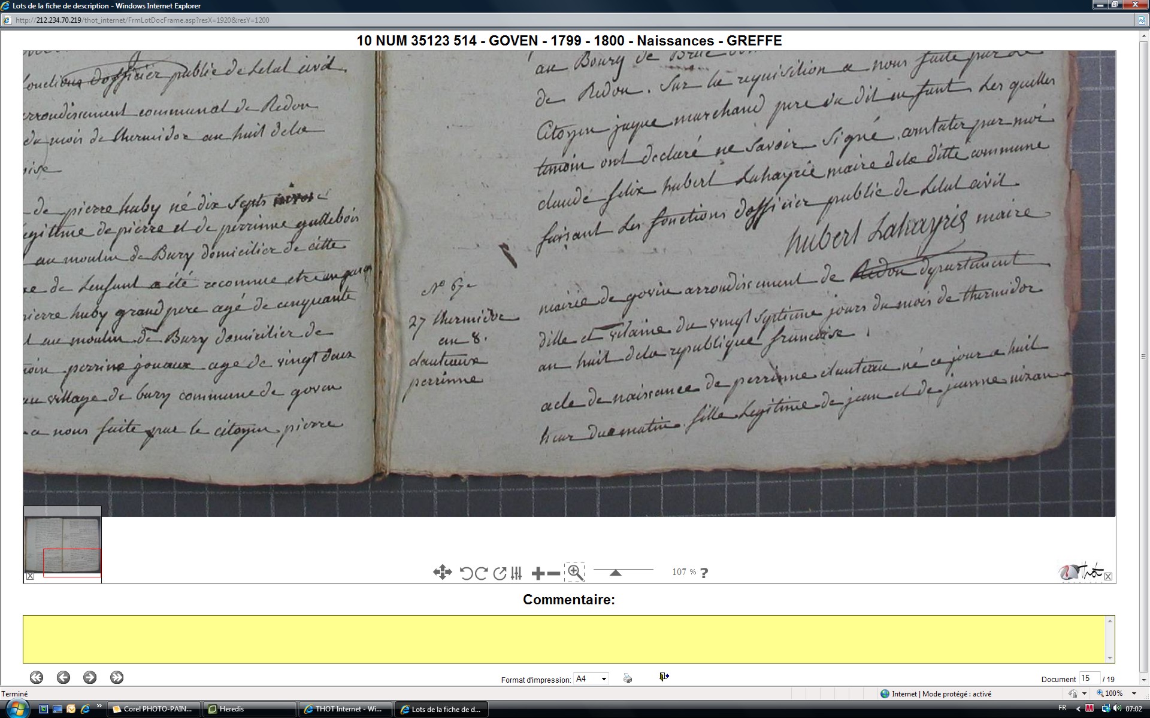Click the exit door icon

pyautogui.click(x=664, y=677)
